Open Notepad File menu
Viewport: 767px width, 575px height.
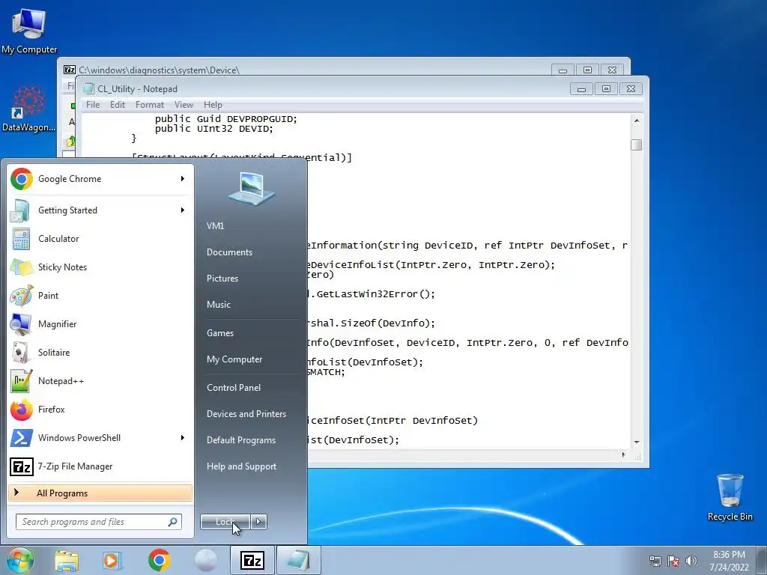(x=93, y=105)
